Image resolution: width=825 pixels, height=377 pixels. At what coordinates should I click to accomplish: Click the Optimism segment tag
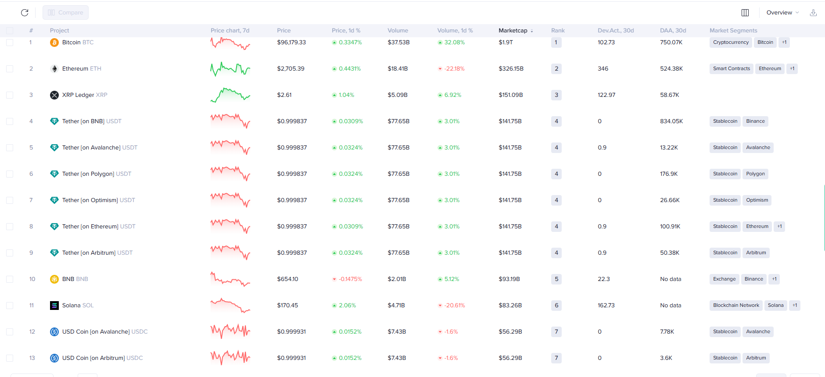point(757,200)
